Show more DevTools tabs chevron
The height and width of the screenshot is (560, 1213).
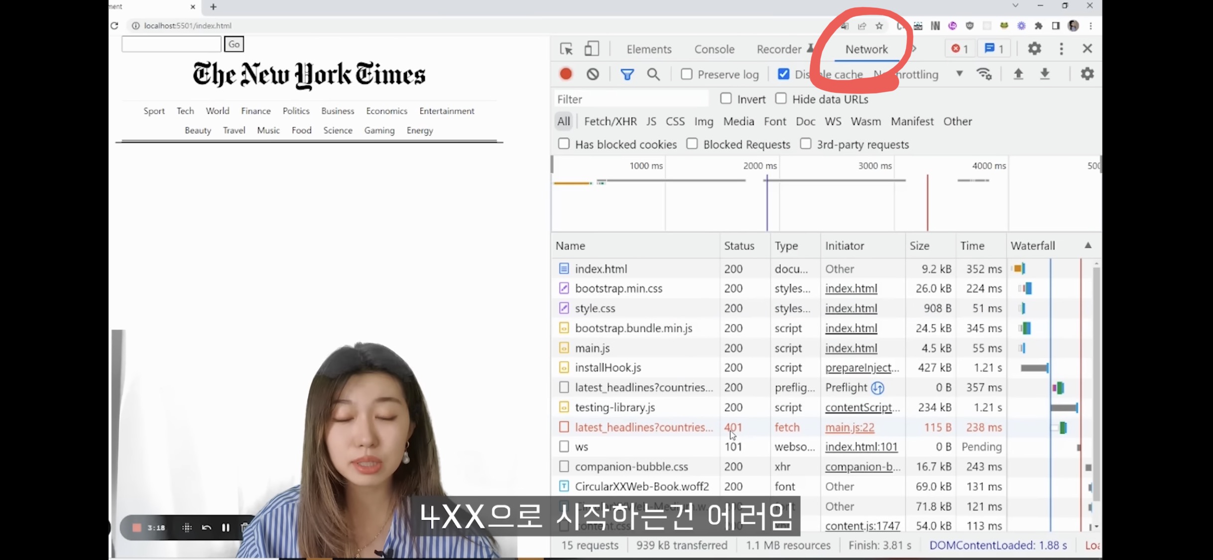coord(914,49)
